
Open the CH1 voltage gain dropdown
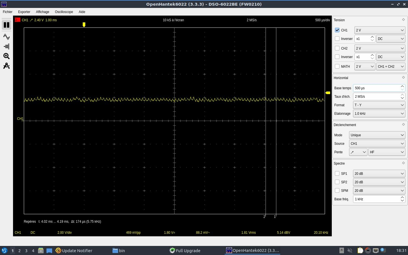pyautogui.click(x=380, y=30)
